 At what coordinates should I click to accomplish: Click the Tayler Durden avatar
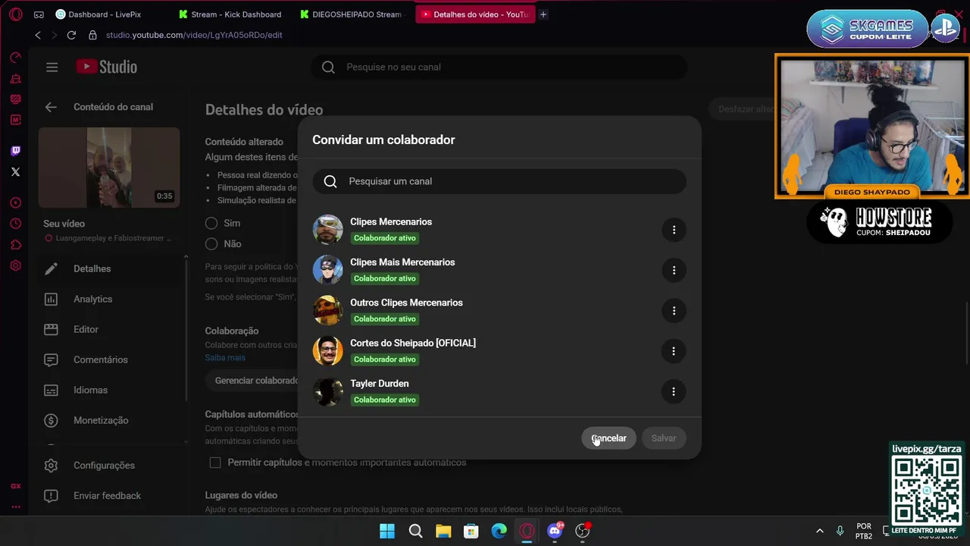328,391
